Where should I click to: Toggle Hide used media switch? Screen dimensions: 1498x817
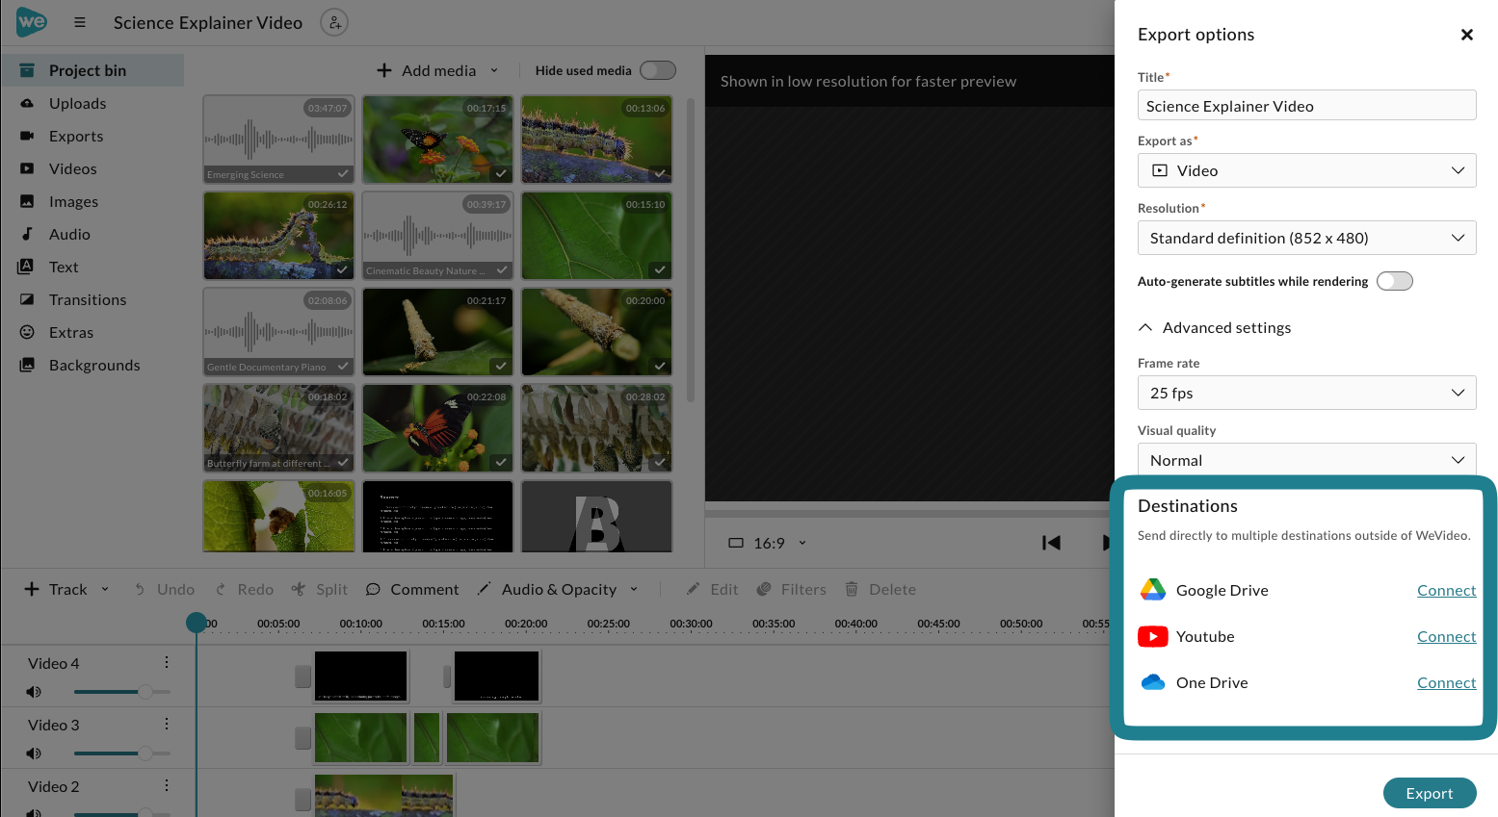[x=658, y=70]
